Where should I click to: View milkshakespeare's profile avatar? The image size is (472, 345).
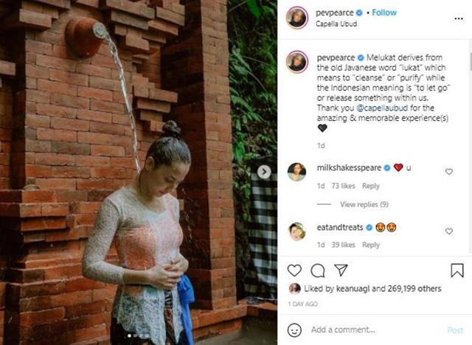pyautogui.click(x=296, y=172)
